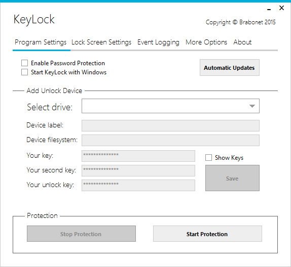Click the Stop Protection button
The width and height of the screenshot is (291, 267).
[x=81, y=234]
